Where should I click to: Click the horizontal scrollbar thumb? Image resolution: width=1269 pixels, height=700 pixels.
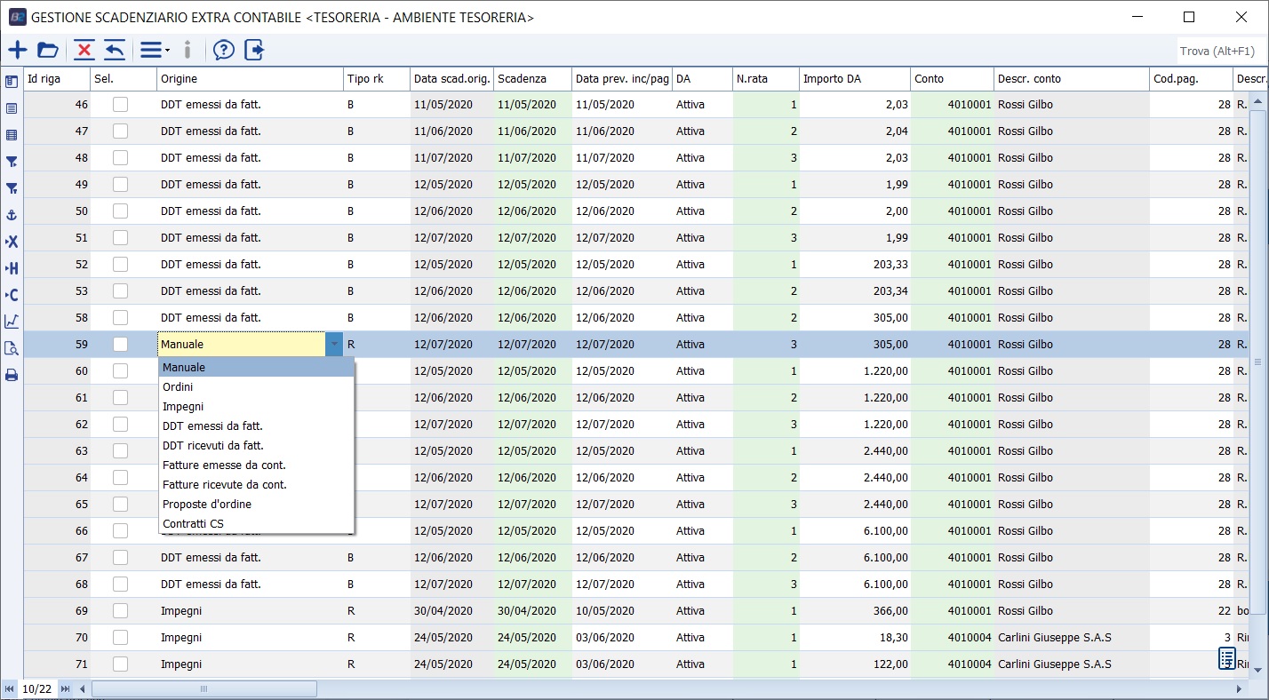coord(204,688)
